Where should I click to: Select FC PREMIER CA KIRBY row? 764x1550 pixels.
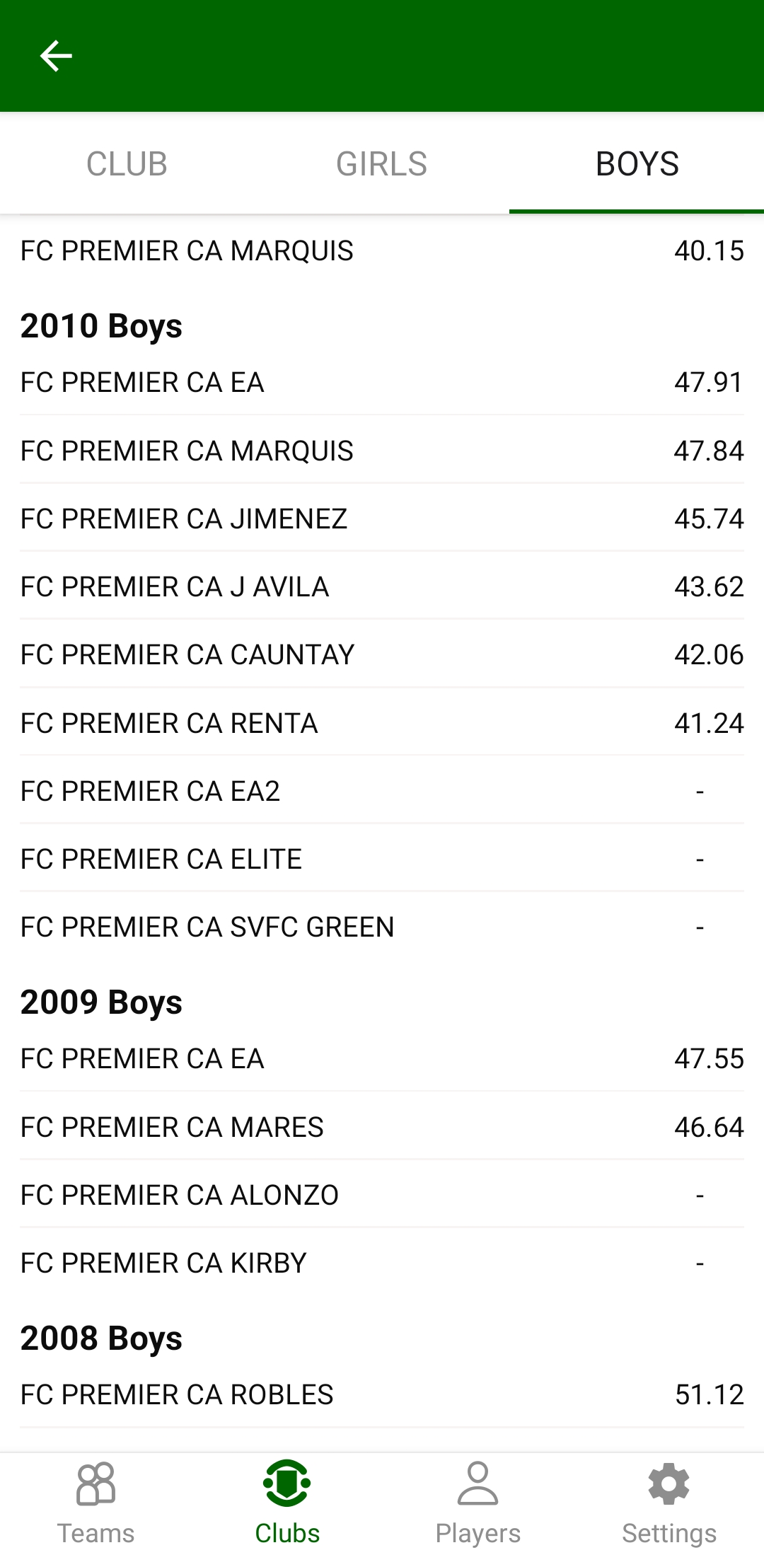[x=382, y=1263]
